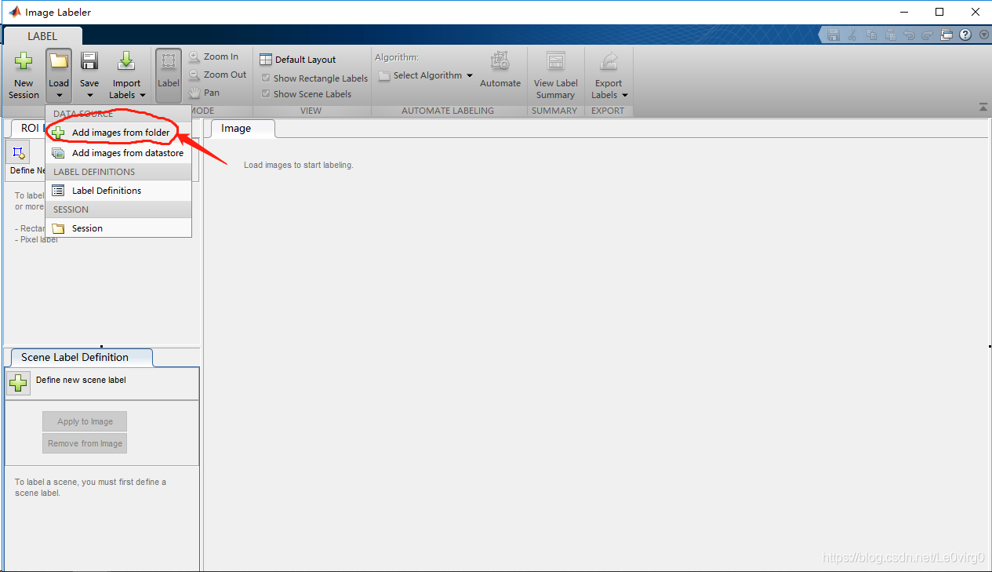Viewport: 992px width, 572px height.
Task: Select the Zoom Out tool
Action: click(217, 75)
